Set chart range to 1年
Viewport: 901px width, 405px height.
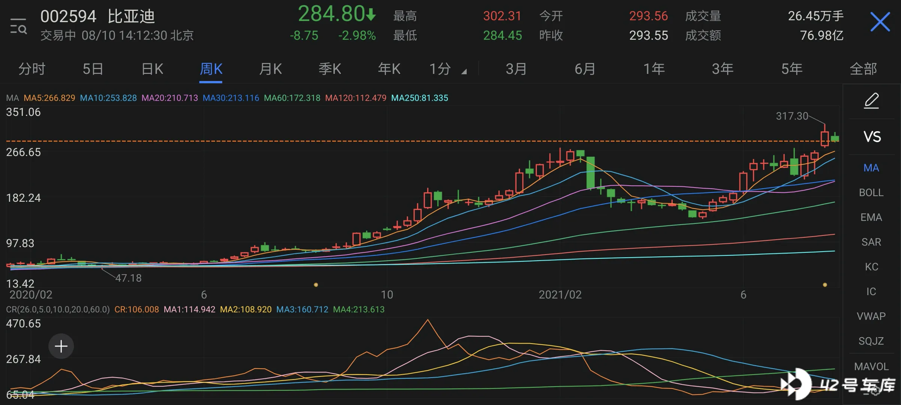[654, 69]
